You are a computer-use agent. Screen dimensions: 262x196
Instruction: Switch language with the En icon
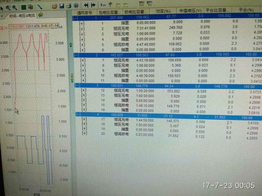click(103, 5)
